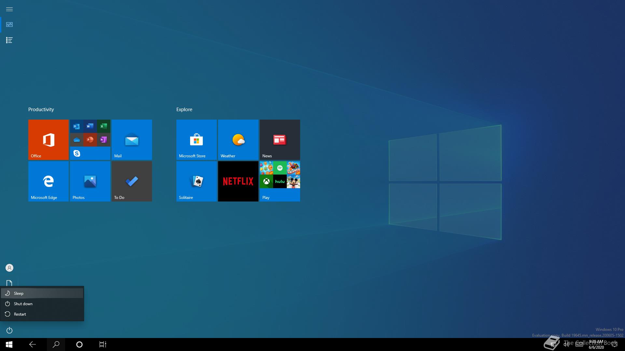625x351 pixels.
Task: Open the Microsoft Store tile
Action: pyautogui.click(x=197, y=140)
